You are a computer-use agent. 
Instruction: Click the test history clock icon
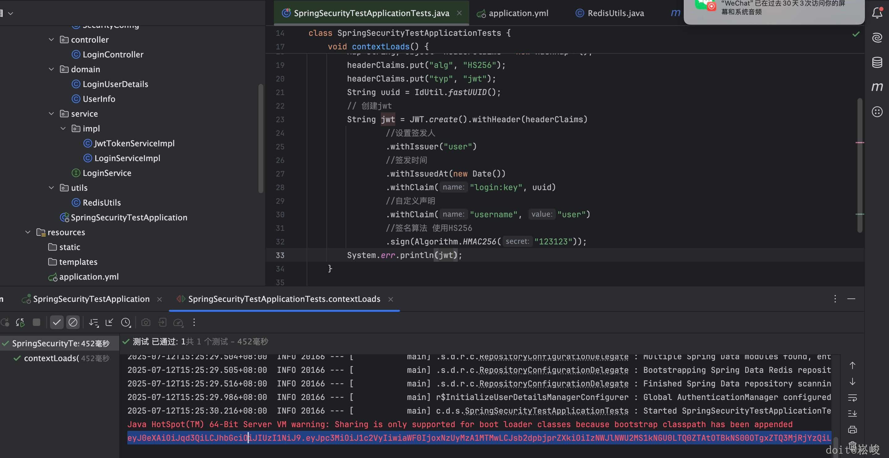126,323
